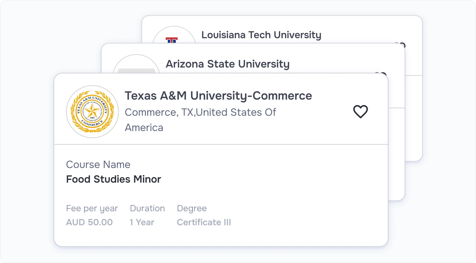The image size is (476, 263).
Task: Click the heart outline beside the Commerce TX location
Action: (360, 111)
